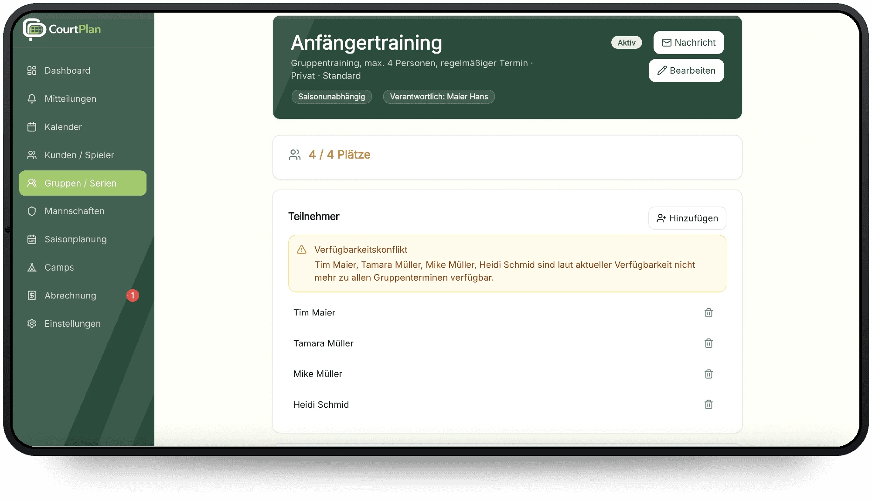The height and width of the screenshot is (502, 872).
Task: Select Kunden / Spieler menu entry
Action: point(82,155)
